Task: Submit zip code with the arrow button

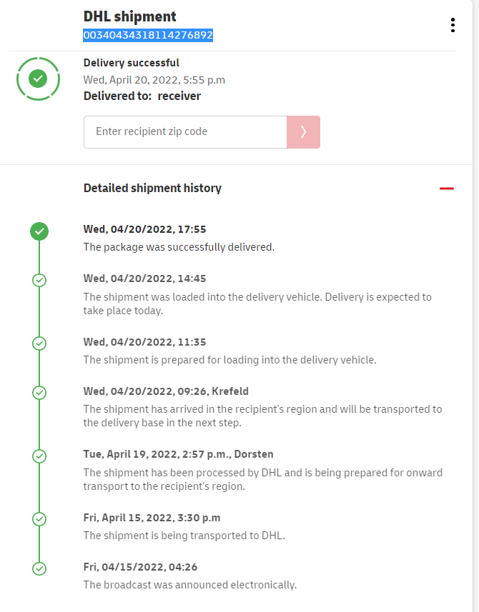Action: [303, 132]
